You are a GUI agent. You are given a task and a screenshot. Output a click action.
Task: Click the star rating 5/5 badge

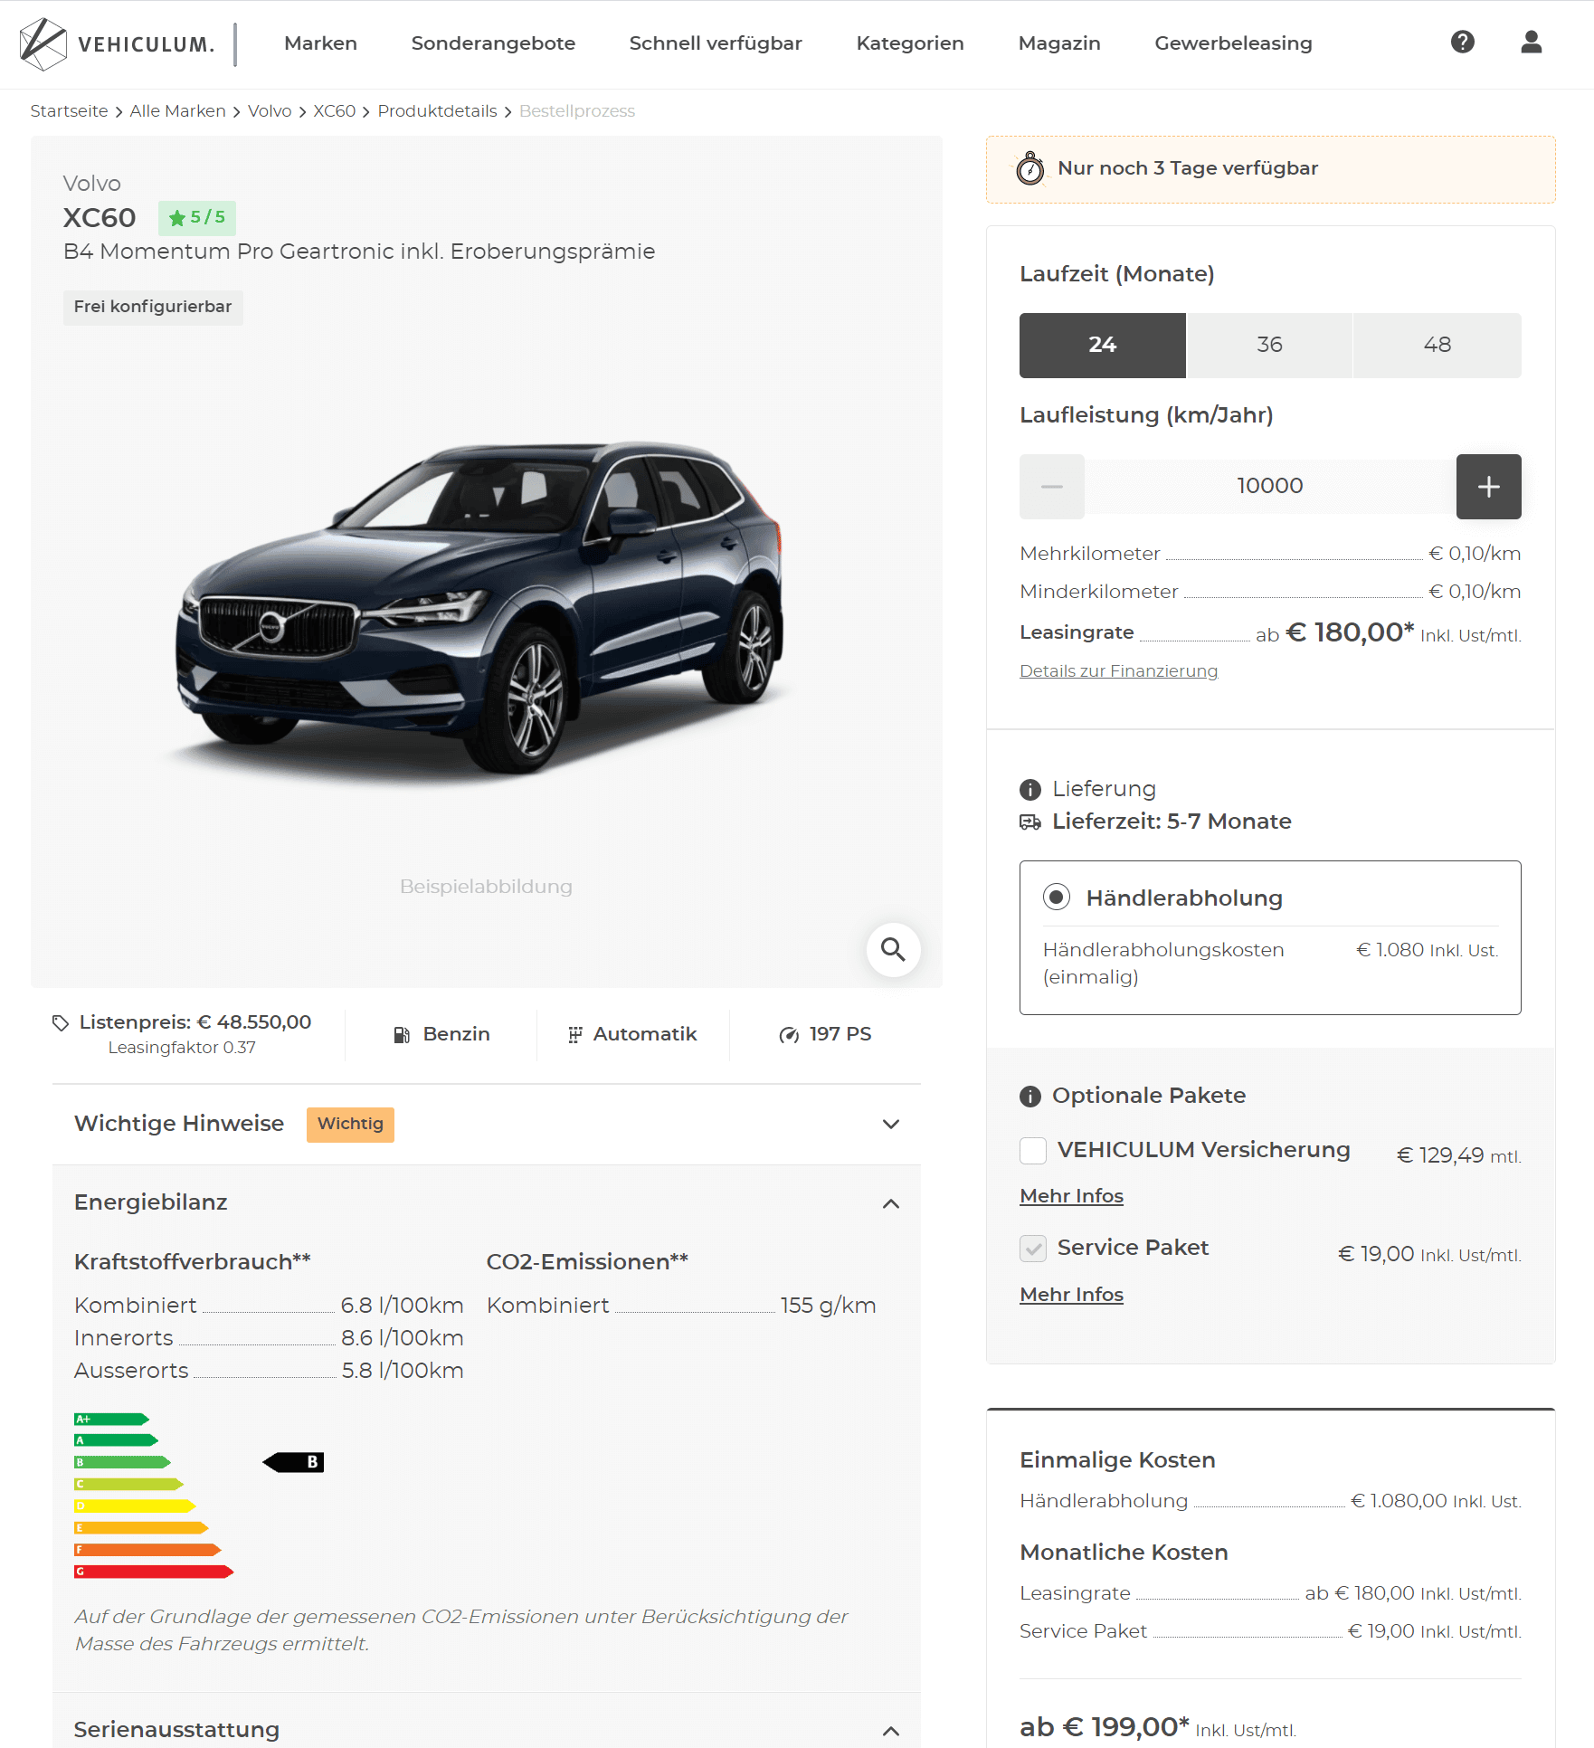197,218
